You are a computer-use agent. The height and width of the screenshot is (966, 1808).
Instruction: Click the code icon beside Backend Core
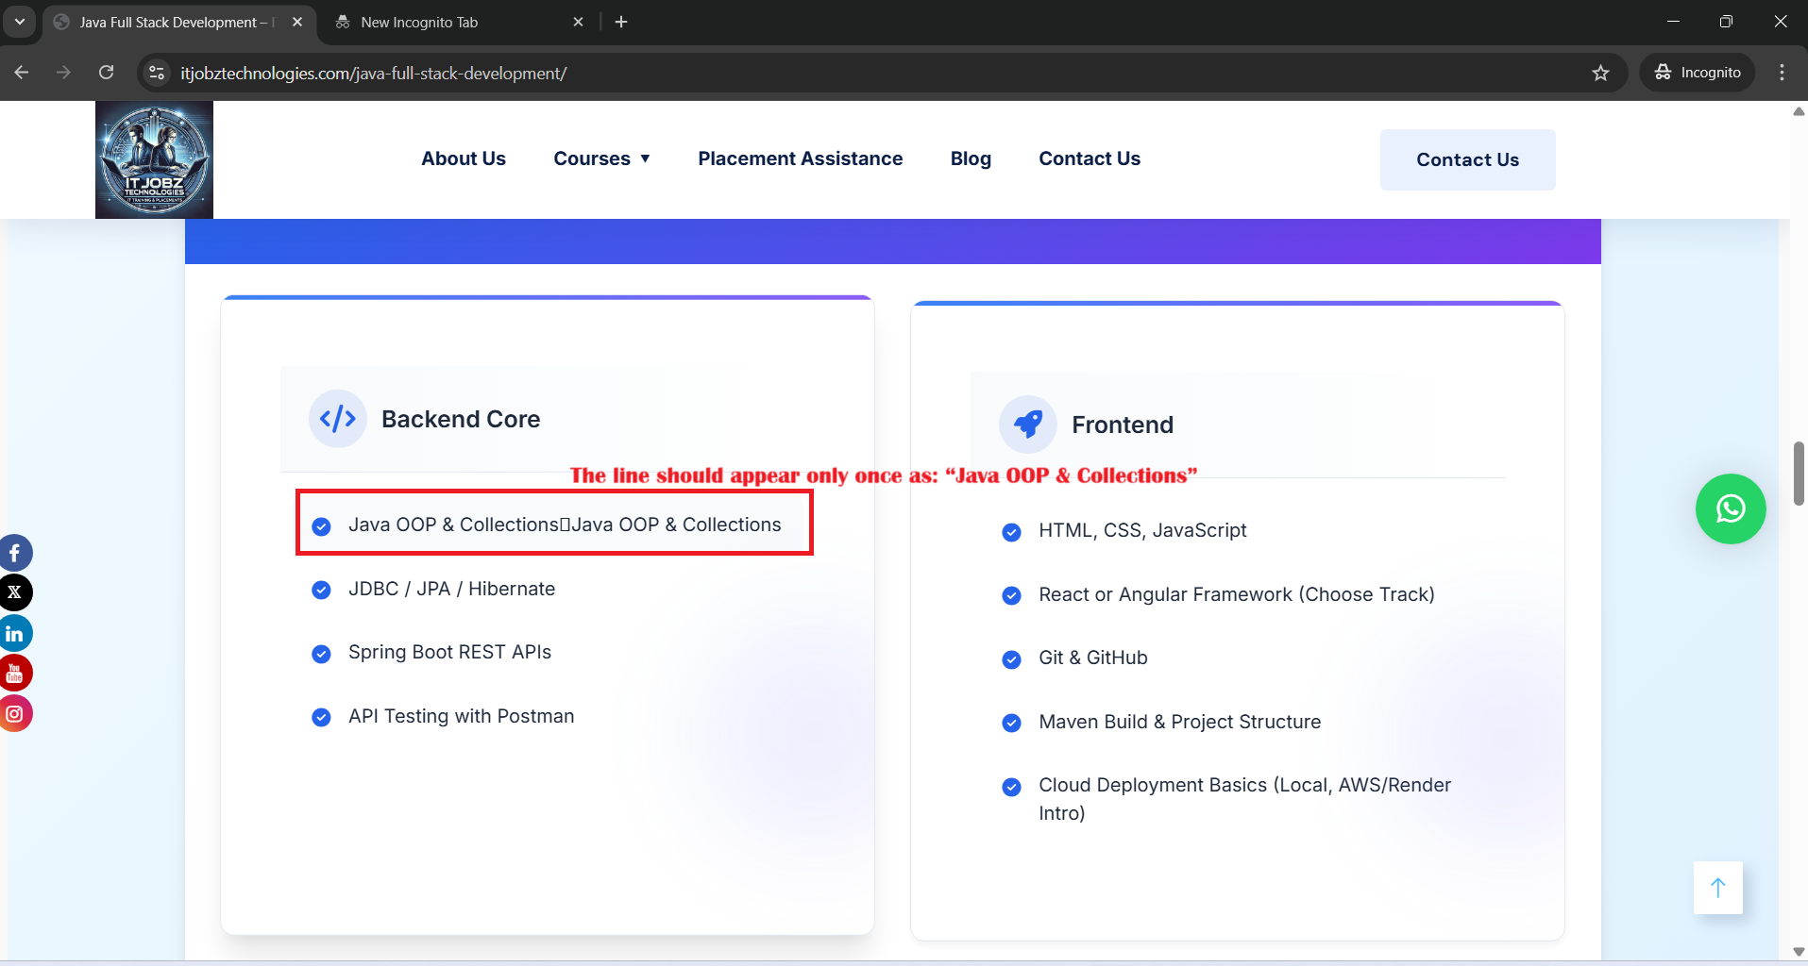[x=337, y=418]
